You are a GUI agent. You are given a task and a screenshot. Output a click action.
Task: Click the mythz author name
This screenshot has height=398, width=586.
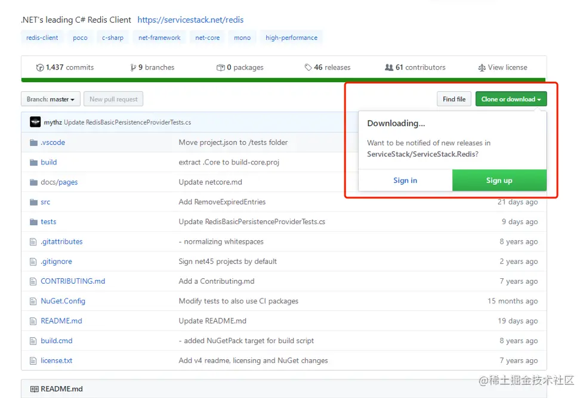click(x=53, y=122)
